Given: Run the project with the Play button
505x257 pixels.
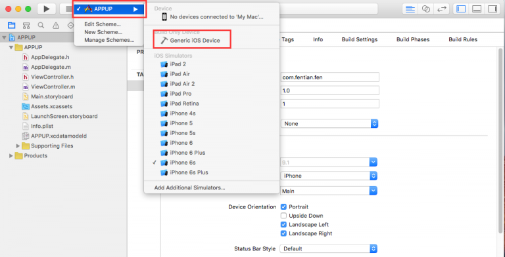Looking at the screenshot, I should [x=47, y=9].
